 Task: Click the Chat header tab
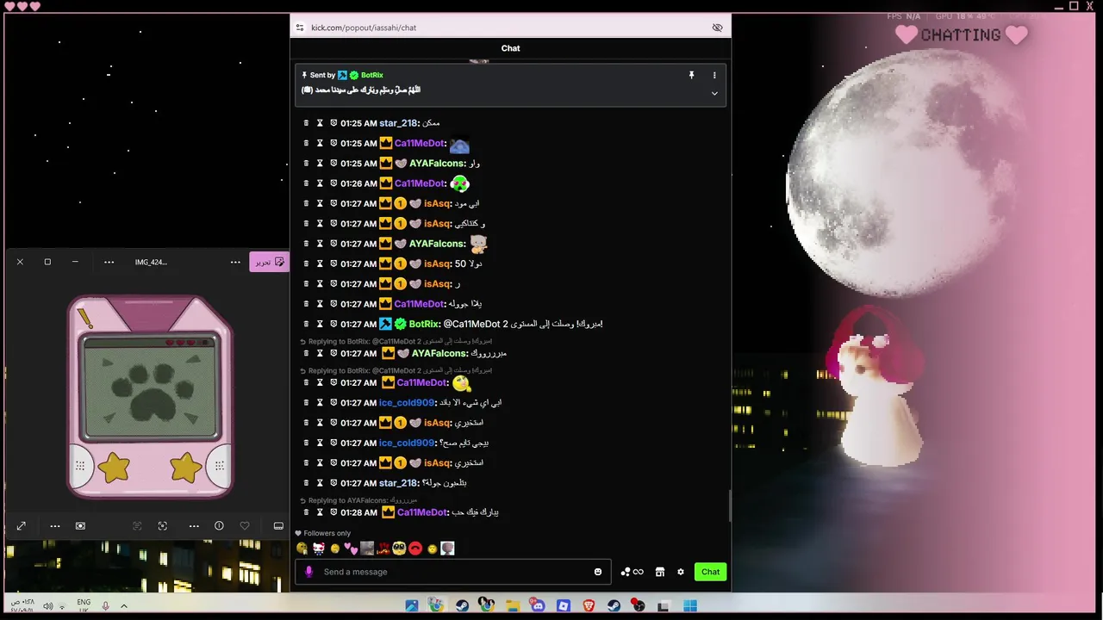pos(510,48)
